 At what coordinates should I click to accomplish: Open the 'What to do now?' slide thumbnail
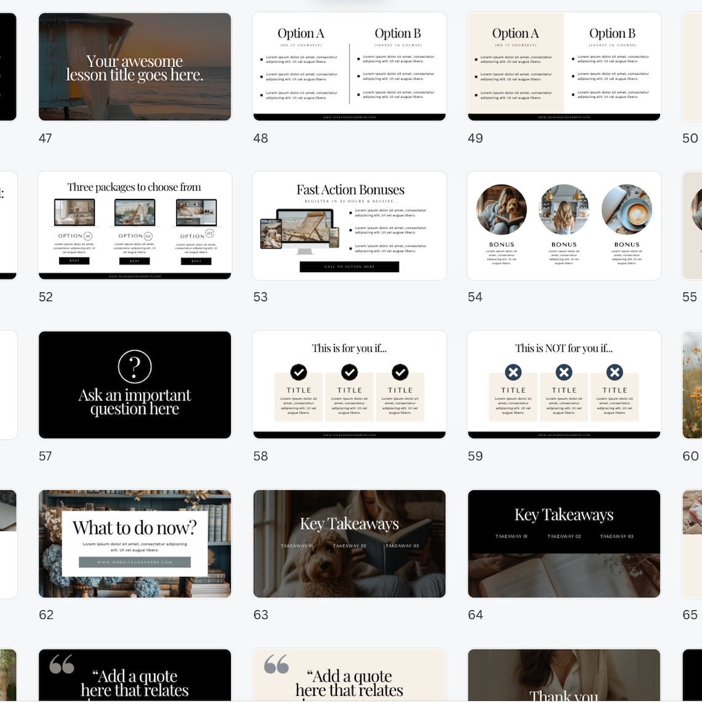[134, 544]
